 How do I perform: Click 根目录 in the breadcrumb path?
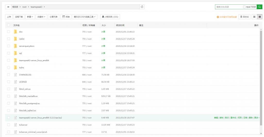(15, 7)
